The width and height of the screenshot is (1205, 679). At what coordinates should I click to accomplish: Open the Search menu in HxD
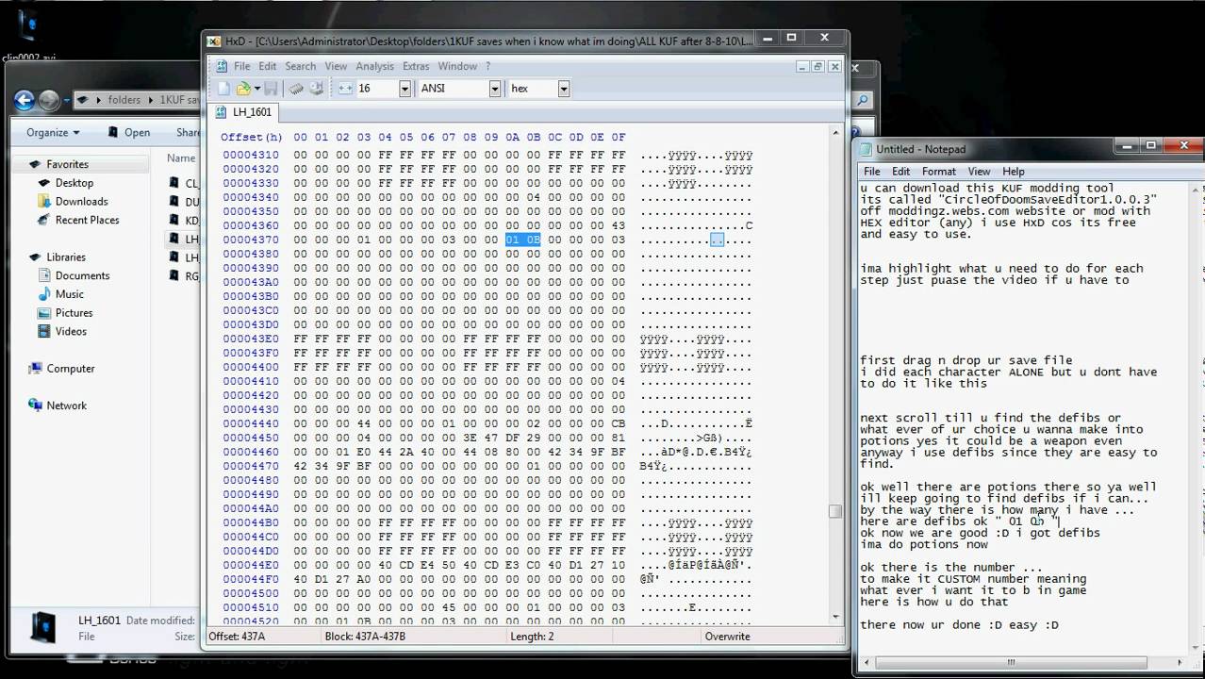301,66
